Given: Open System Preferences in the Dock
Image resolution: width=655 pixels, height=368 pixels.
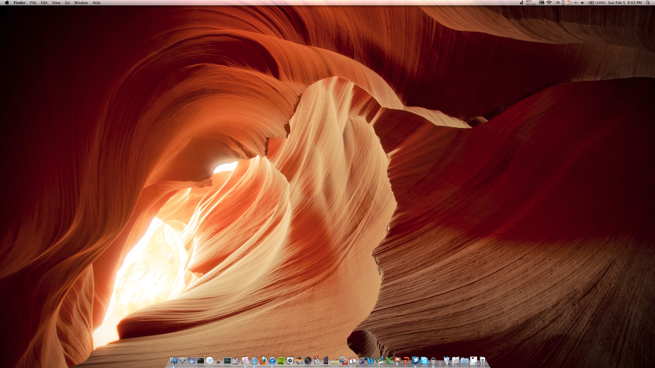Looking at the screenshot, I should [x=183, y=361].
